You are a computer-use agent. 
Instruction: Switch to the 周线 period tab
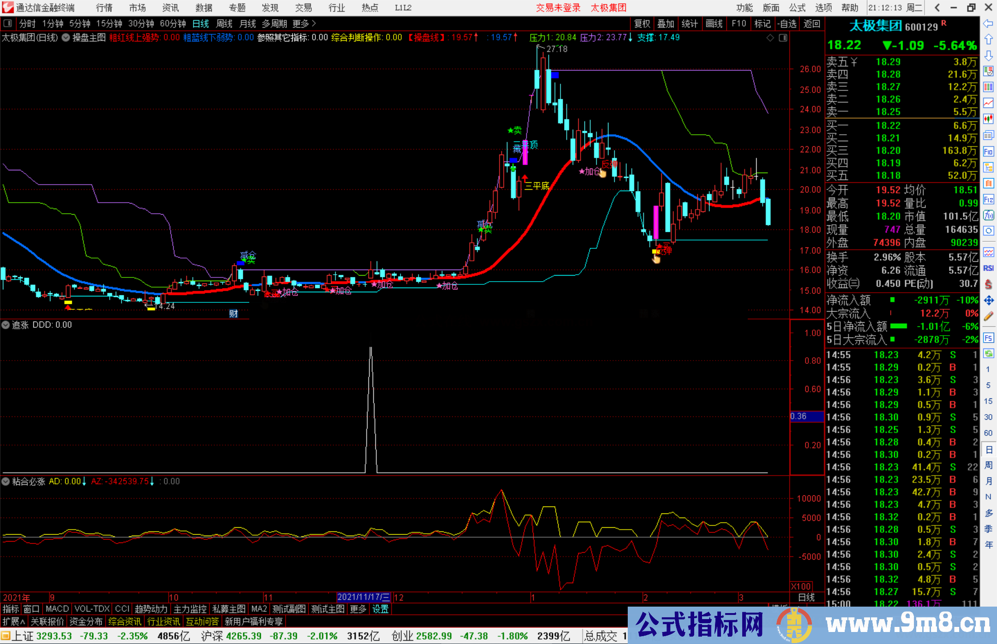(224, 24)
